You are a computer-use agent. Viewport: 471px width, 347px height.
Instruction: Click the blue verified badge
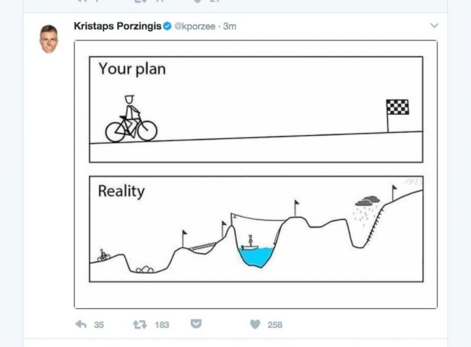[167, 26]
